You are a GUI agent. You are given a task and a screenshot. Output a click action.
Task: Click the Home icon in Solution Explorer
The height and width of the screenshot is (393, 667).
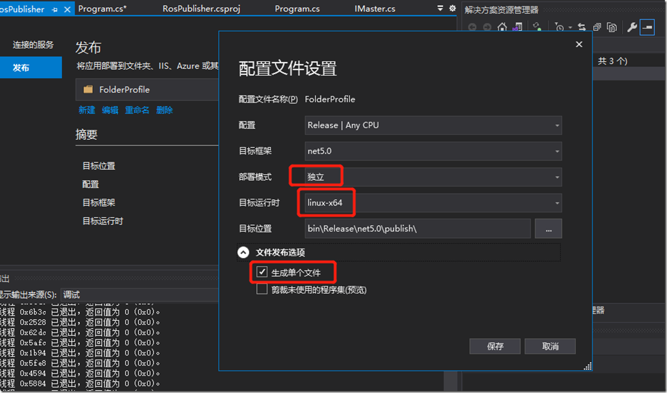pos(502,27)
